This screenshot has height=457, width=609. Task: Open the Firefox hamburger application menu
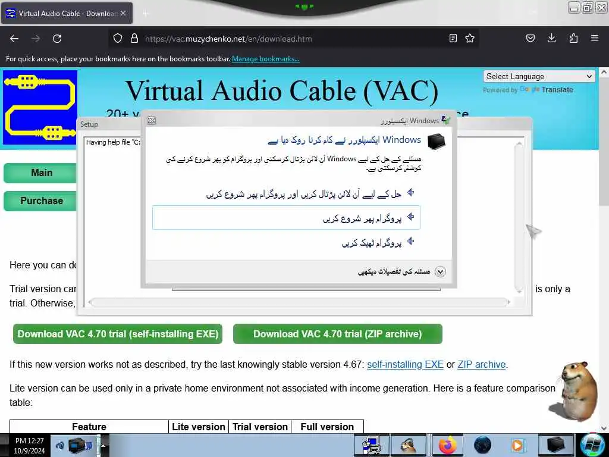point(595,38)
